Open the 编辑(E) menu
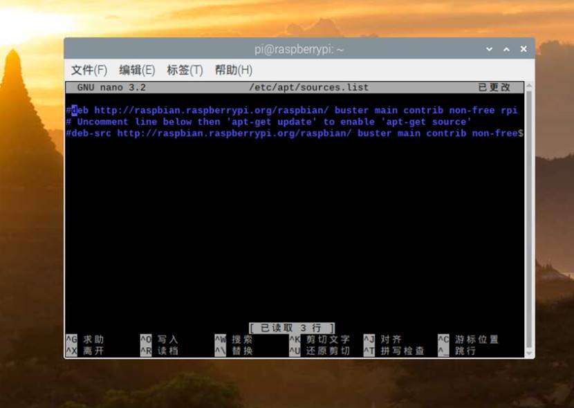The height and width of the screenshot is (408, 574). 137,70
